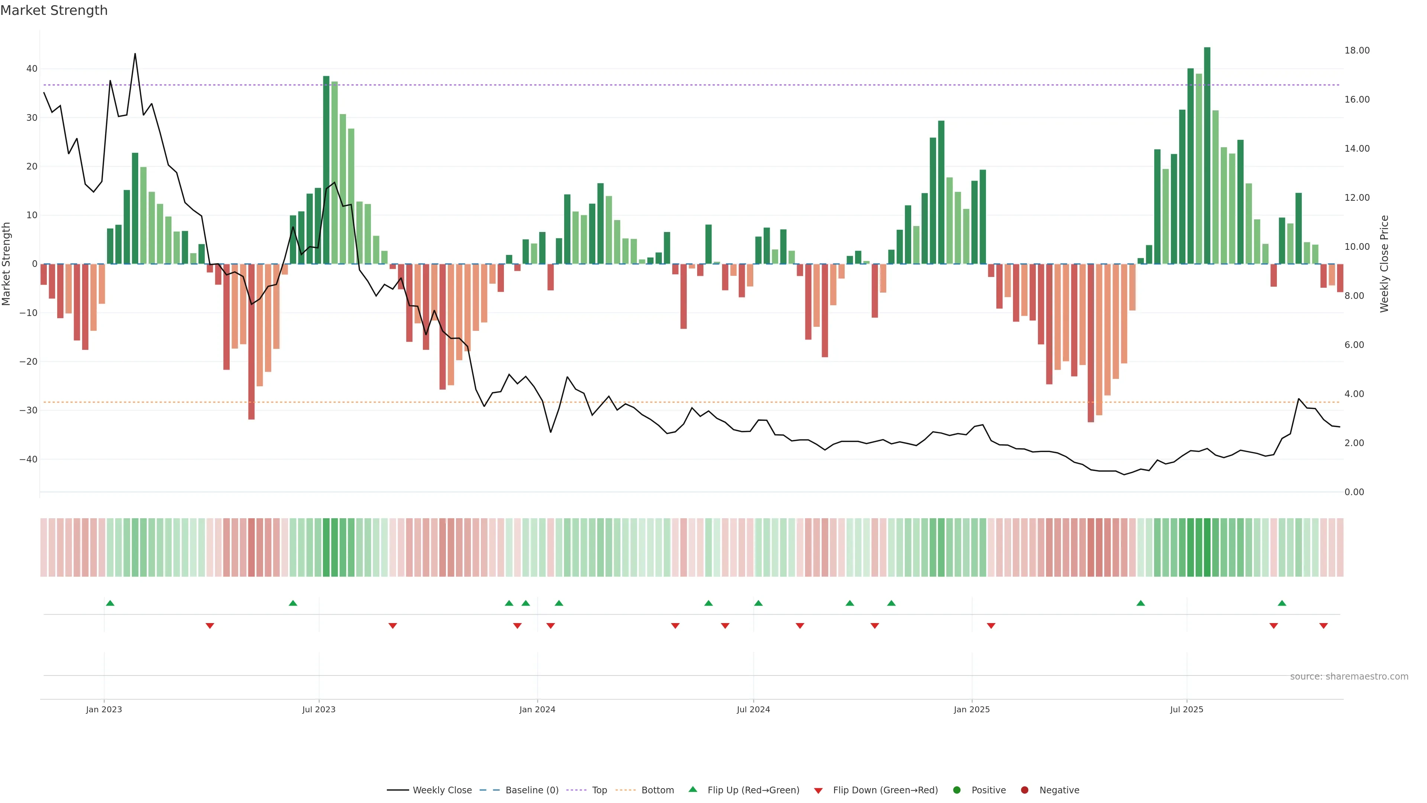Click the Weekly Close Price axis title
Screen dimensions: 1427x803
(1384, 264)
